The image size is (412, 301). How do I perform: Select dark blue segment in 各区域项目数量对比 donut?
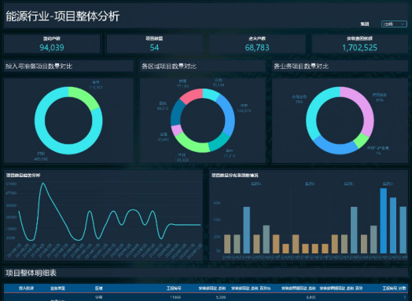(176, 114)
